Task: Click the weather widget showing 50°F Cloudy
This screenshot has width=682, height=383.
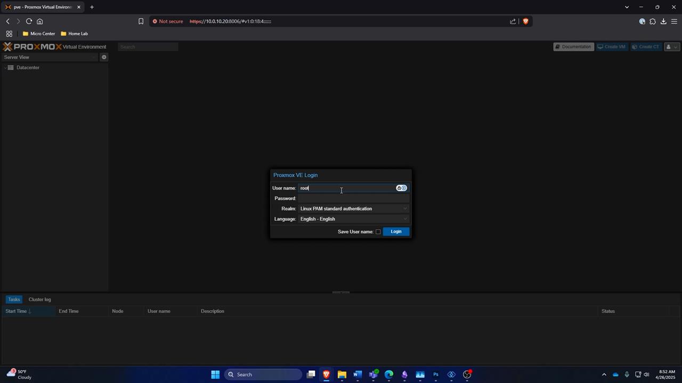Action: (19, 374)
